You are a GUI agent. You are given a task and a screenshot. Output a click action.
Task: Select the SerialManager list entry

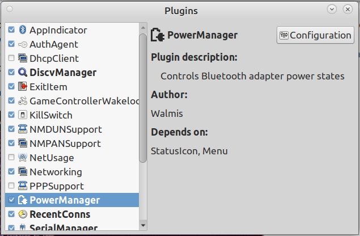(x=72, y=226)
